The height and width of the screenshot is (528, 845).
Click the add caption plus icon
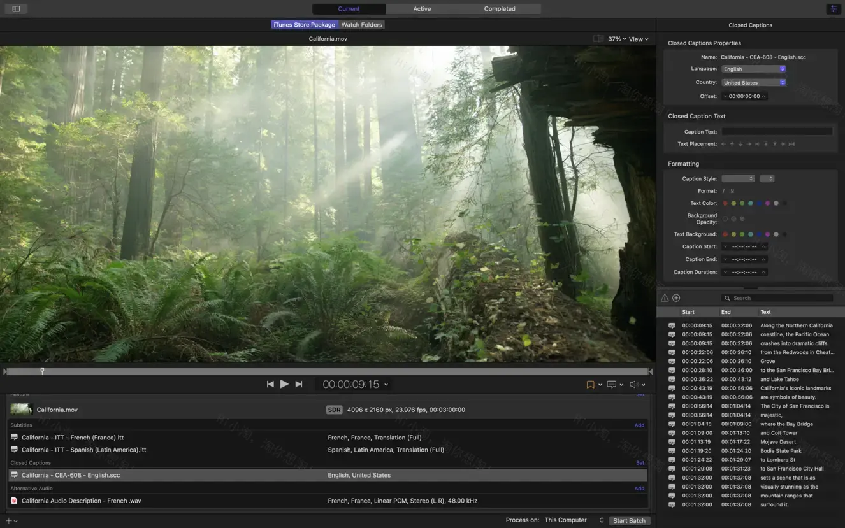(x=675, y=297)
